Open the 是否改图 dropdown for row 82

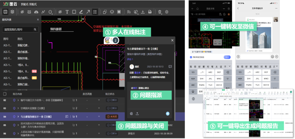(x=99, y=100)
